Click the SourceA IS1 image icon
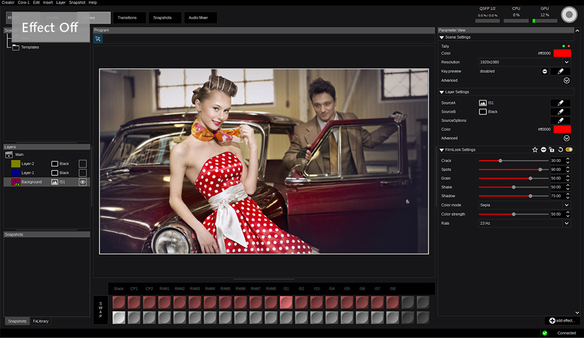Viewport: 584px width, 338px height. pyautogui.click(x=483, y=103)
